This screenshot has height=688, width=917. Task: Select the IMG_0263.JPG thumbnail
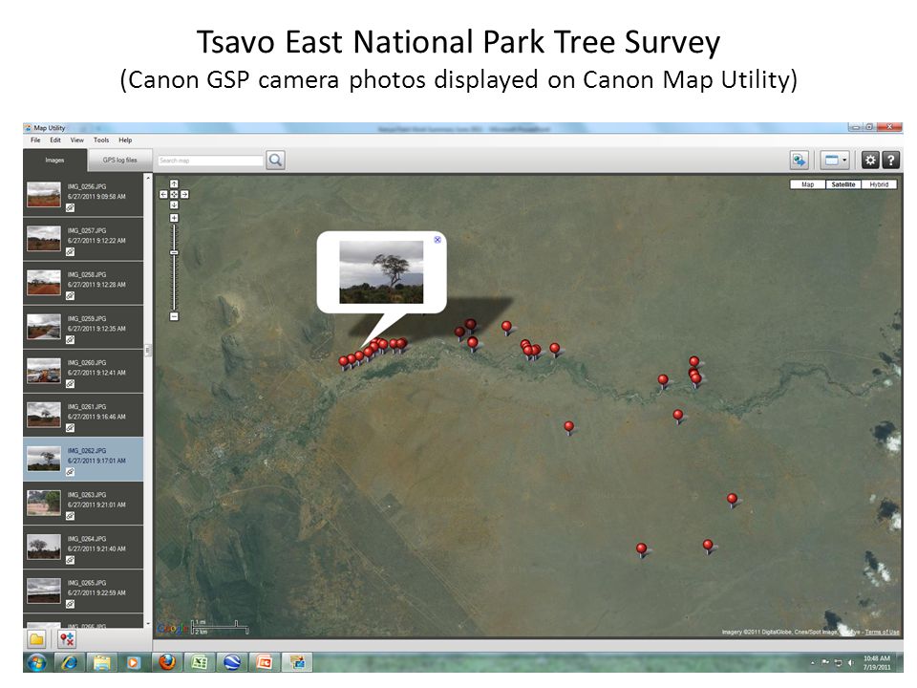click(44, 504)
